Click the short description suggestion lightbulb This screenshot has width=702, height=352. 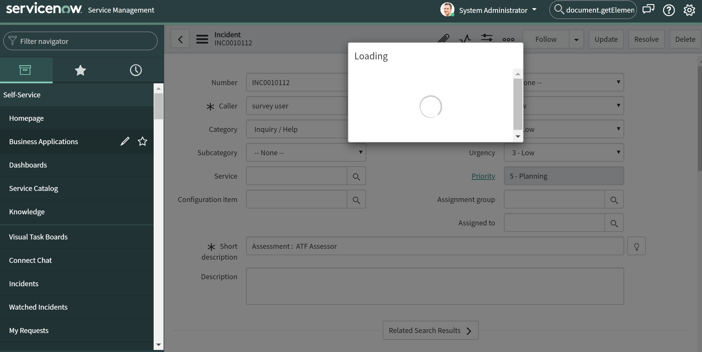click(x=636, y=246)
